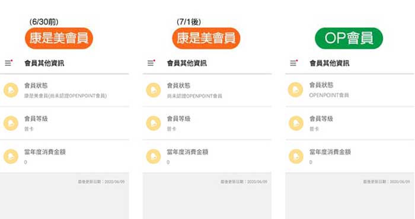
Task: Select the green OP會員 badge
Action: point(349,38)
